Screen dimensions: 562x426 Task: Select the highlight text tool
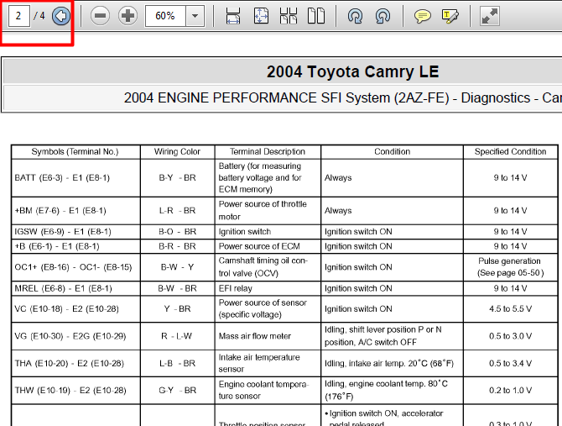(450, 16)
